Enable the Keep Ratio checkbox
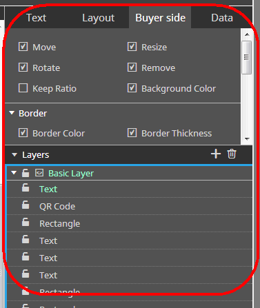Screen dimensions: 260x308 pos(23,88)
